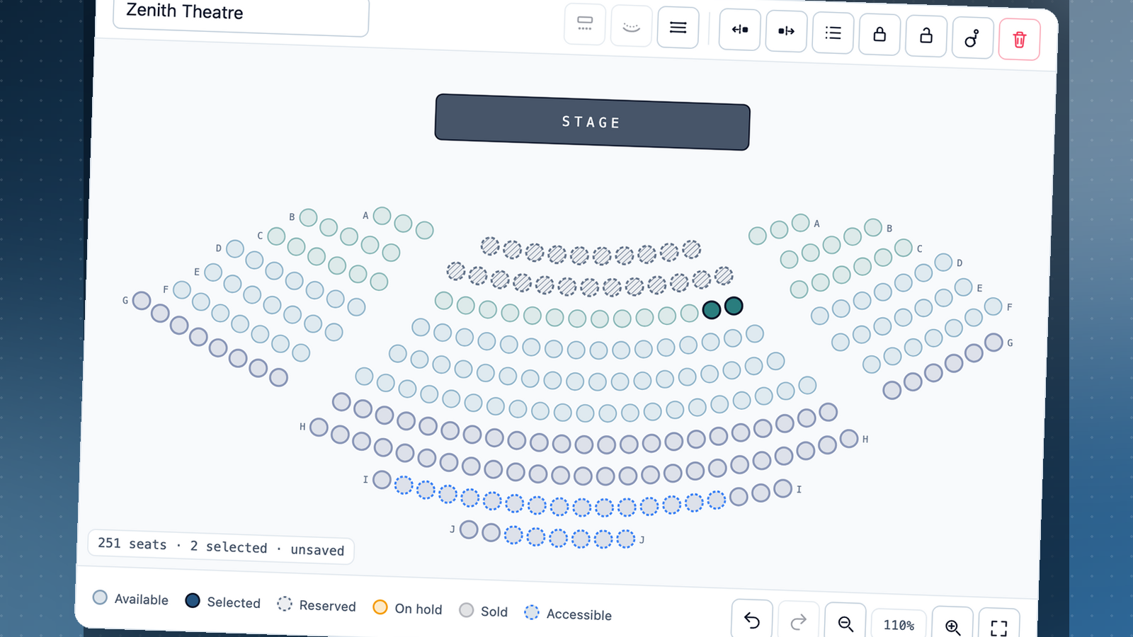Unlock seats using the open padlock icon

point(926,36)
